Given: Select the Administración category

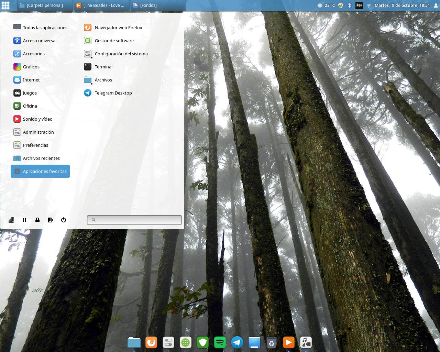Looking at the screenshot, I should point(40,132).
